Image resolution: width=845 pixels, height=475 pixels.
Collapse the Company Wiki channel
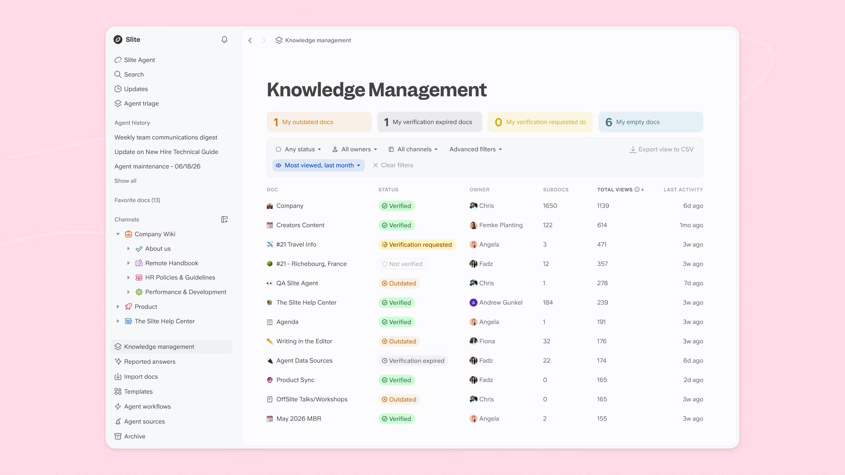click(x=118, y=234)
